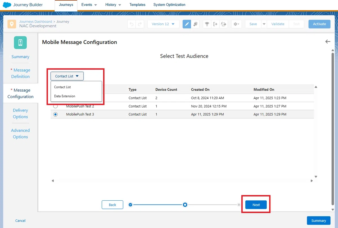Click the Nov 20, 2024 12:15 PM cell
This screenshot has width=338, height=228.
(x=209, y=106)
